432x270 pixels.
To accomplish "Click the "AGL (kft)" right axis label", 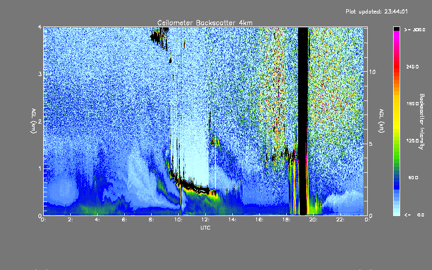I will click(381, 121).
